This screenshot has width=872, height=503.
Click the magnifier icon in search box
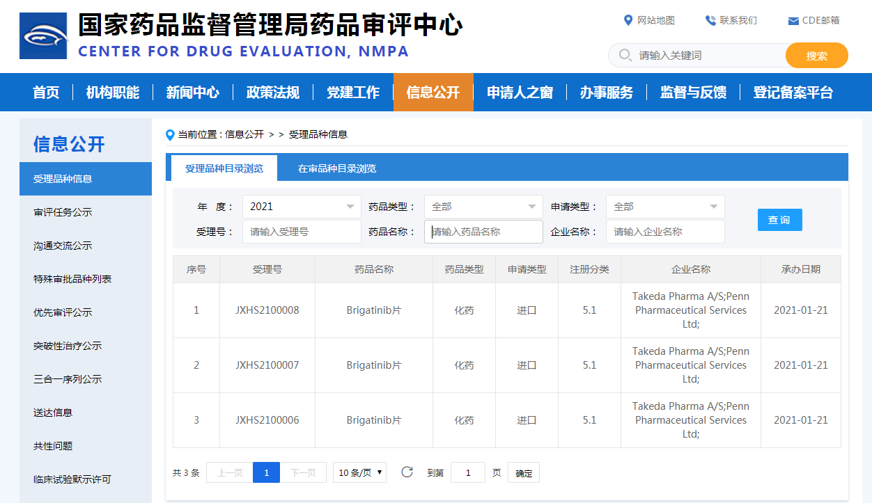pyautogui.click(x=625, y=55)
